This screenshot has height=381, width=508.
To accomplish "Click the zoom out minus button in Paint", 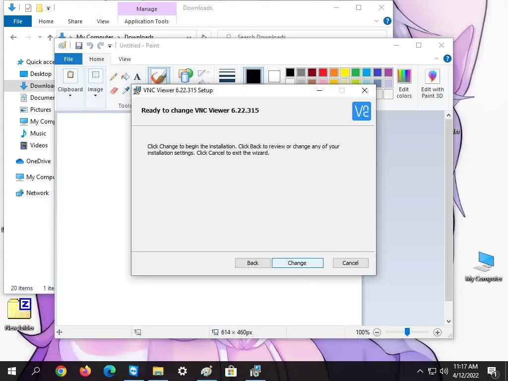I will point(377,332).
